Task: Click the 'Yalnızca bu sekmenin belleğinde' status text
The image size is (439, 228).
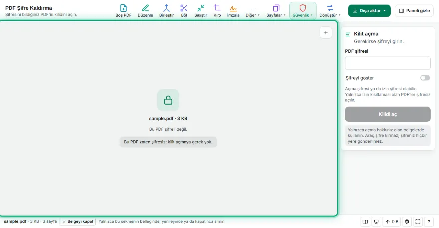Action: (x=162, y=221)
